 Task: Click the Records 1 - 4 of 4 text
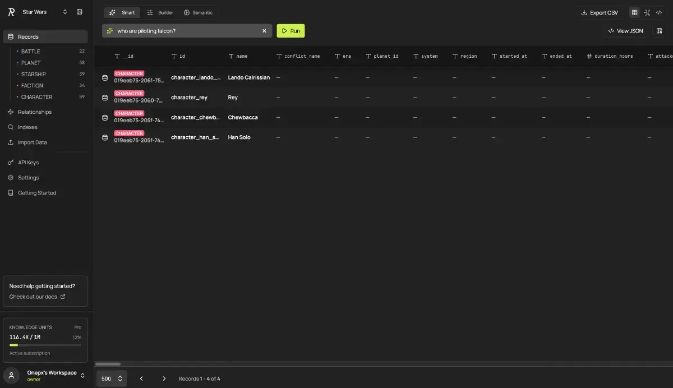[x=199, y=378]
